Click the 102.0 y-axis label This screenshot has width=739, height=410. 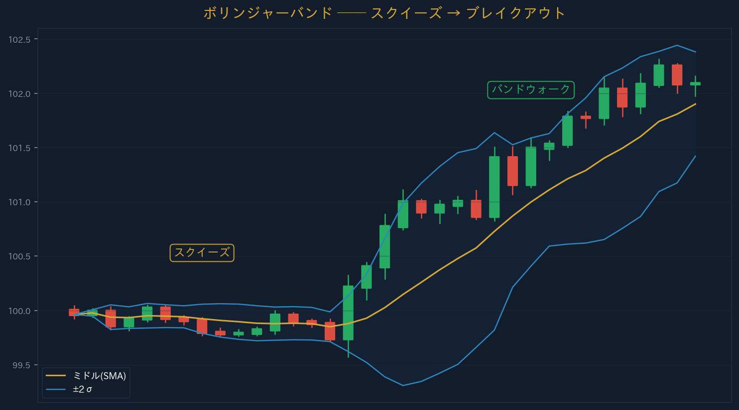tap(19, 94)
